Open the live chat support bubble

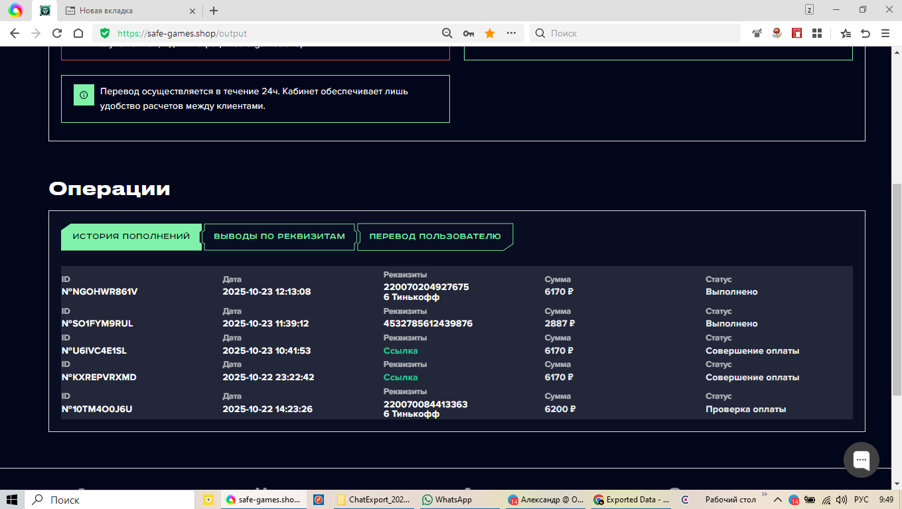point(861,460)
